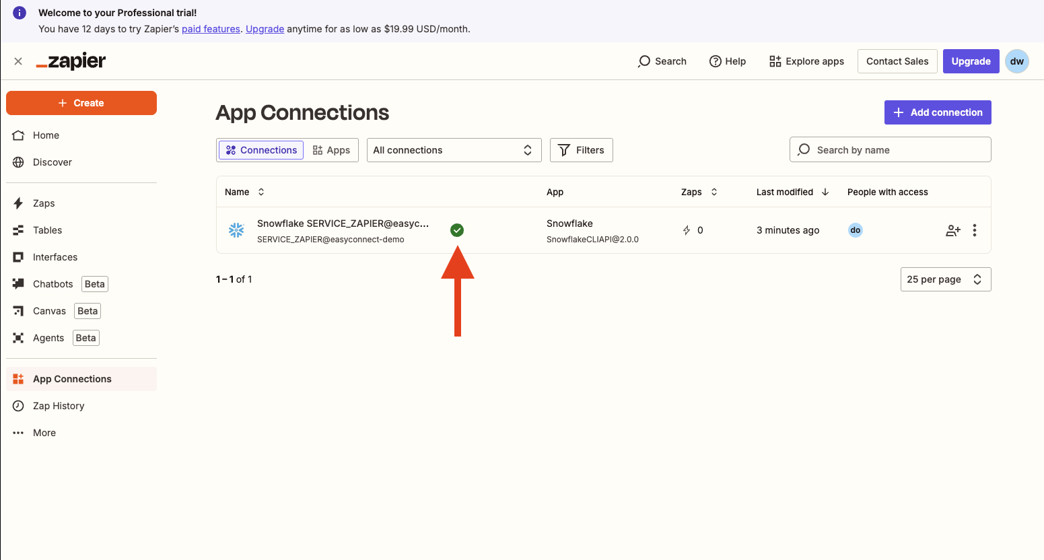The image size is (1044, 560).
Task: Click the Canvas icon in sidebar
Action: pyautogui.click(x=18, y=311)
